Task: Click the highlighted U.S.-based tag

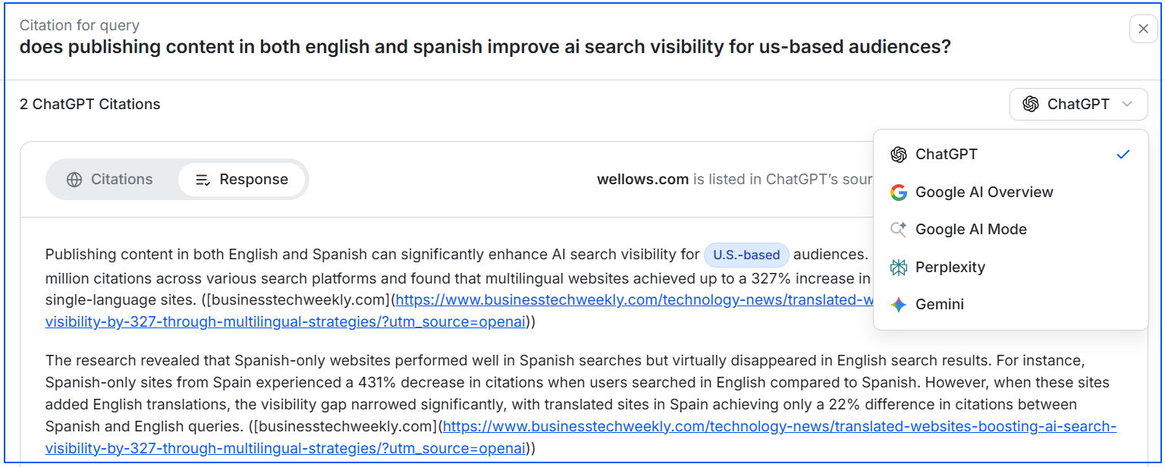Action: (x=746, y=255)
